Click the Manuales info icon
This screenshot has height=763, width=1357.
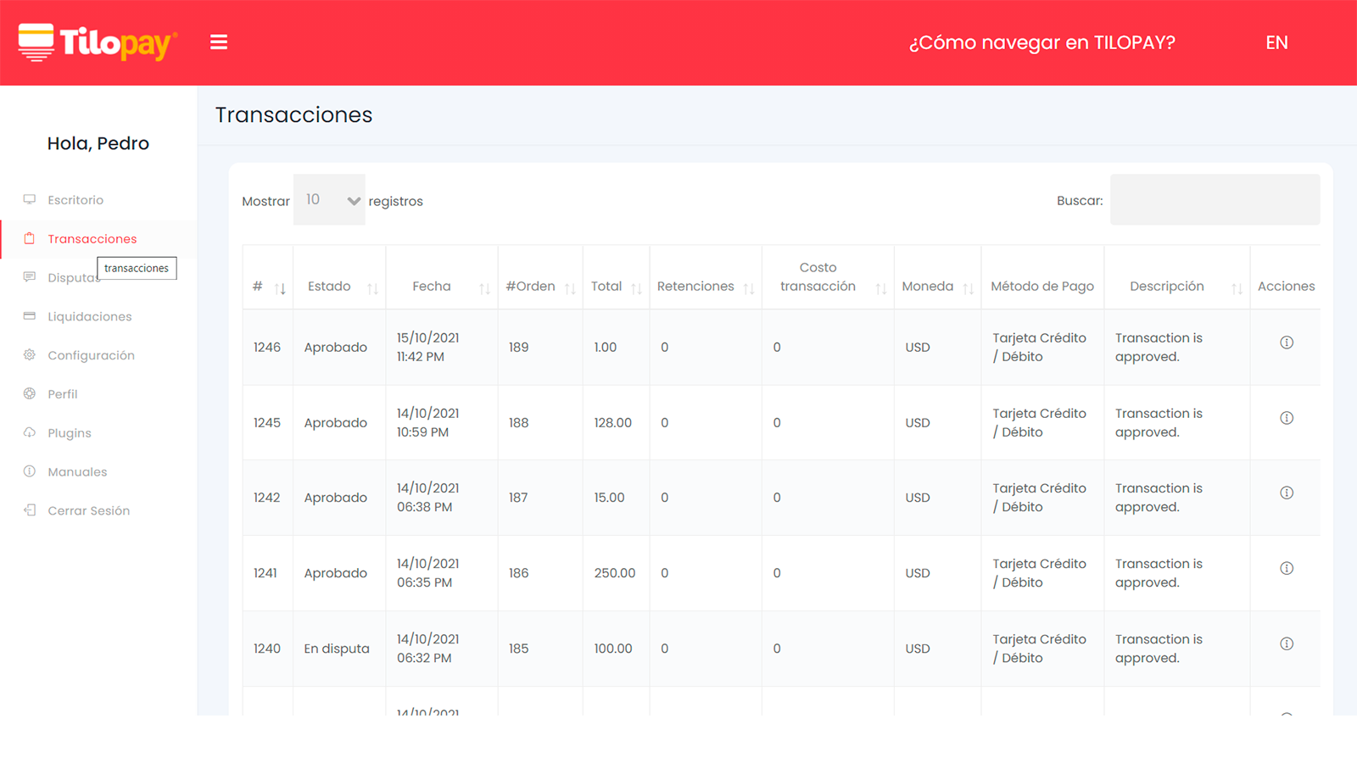pyautogui.click(x=30, y=471)
